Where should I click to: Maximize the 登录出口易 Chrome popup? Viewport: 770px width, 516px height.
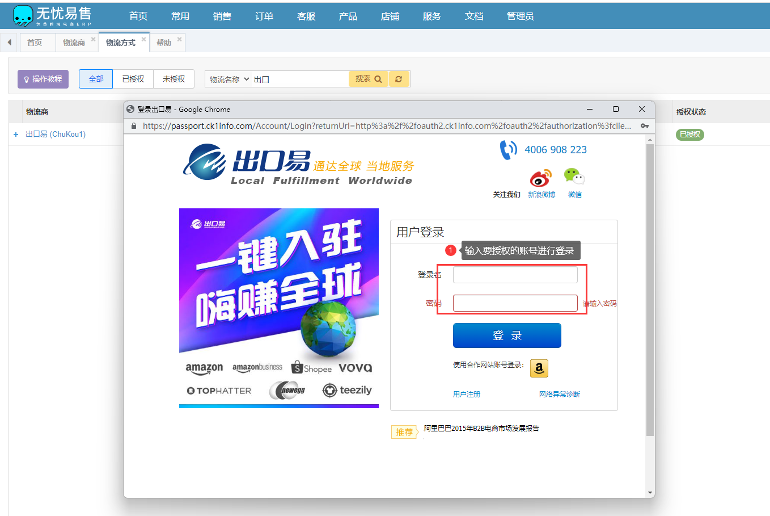tap(616, 109)
